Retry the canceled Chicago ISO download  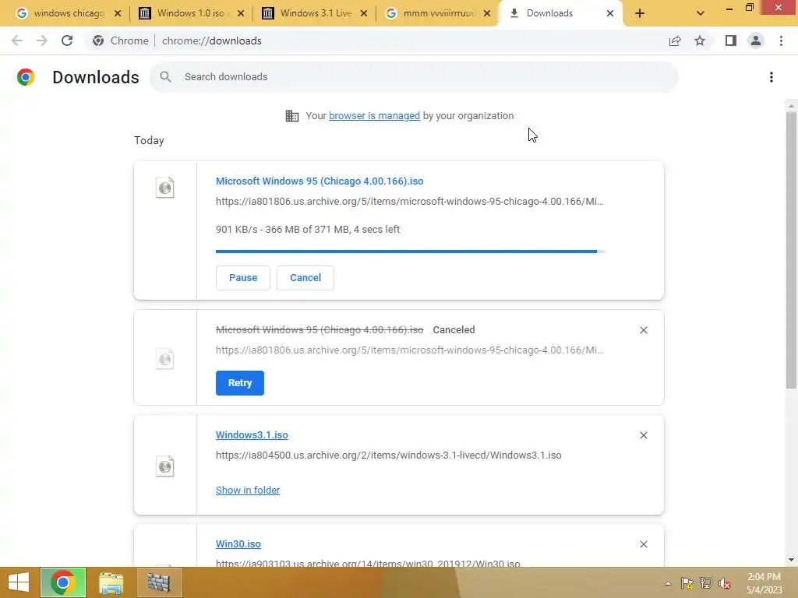pos(240,383)
